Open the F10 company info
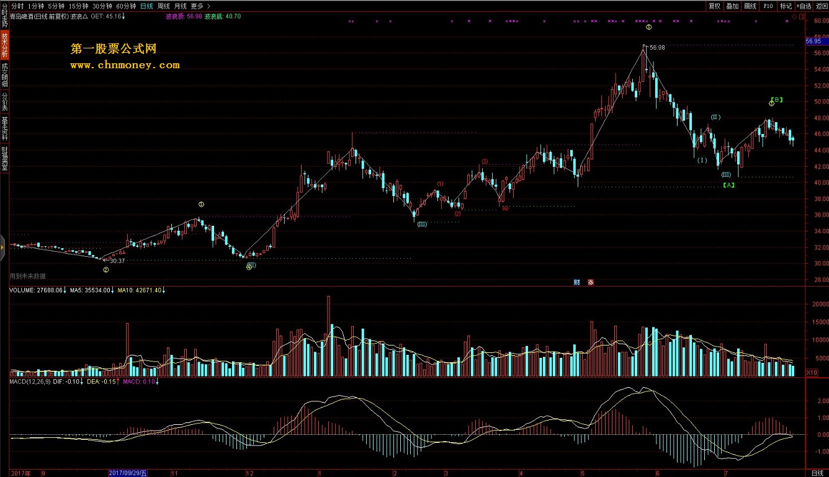 [x=768, y=6]
